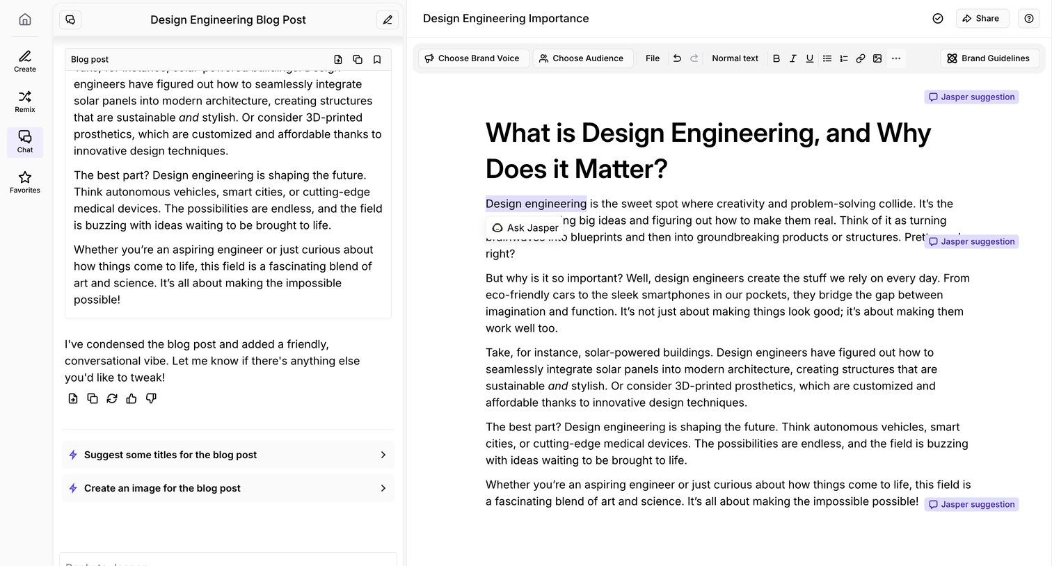Give thumbs up to the response
The image size is (1052, 566).
click(x=131, y=398)
